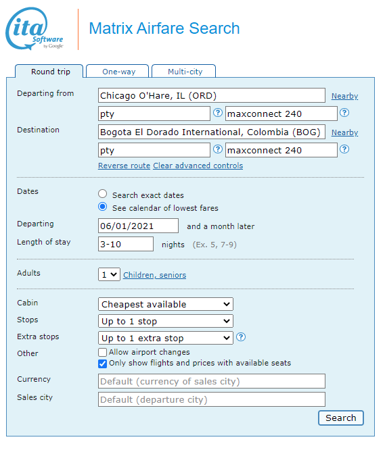Open help icon beside departure routing codes field
385x450 pixels.
point(218,113)
